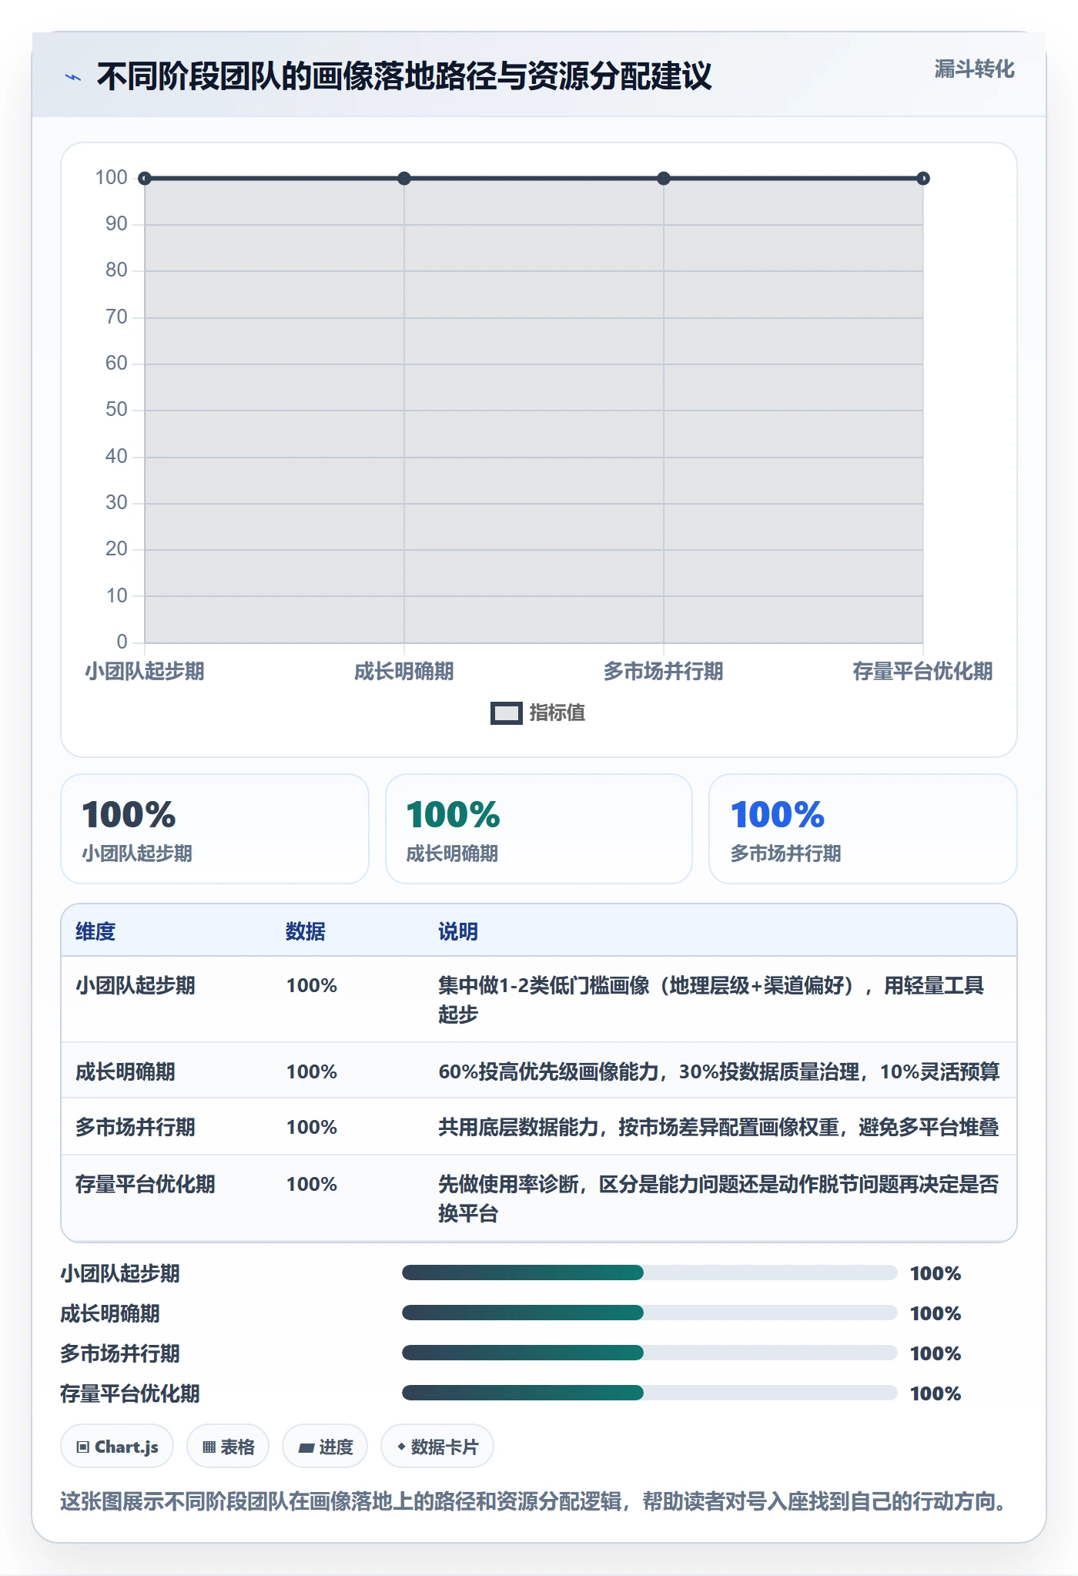
Task: Click the 表格 chip
Action: (228, 1447)
